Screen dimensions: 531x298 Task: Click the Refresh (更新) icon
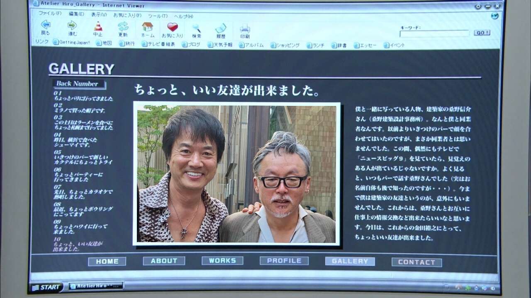tap(123, 26)
